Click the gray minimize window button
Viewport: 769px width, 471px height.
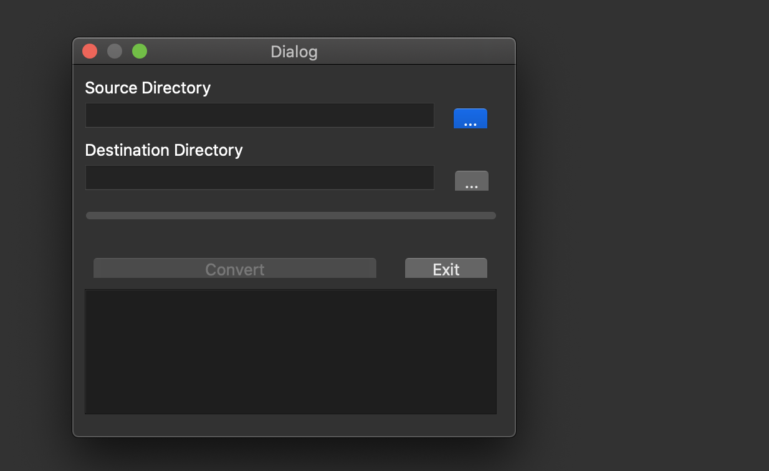click(115, 51)
